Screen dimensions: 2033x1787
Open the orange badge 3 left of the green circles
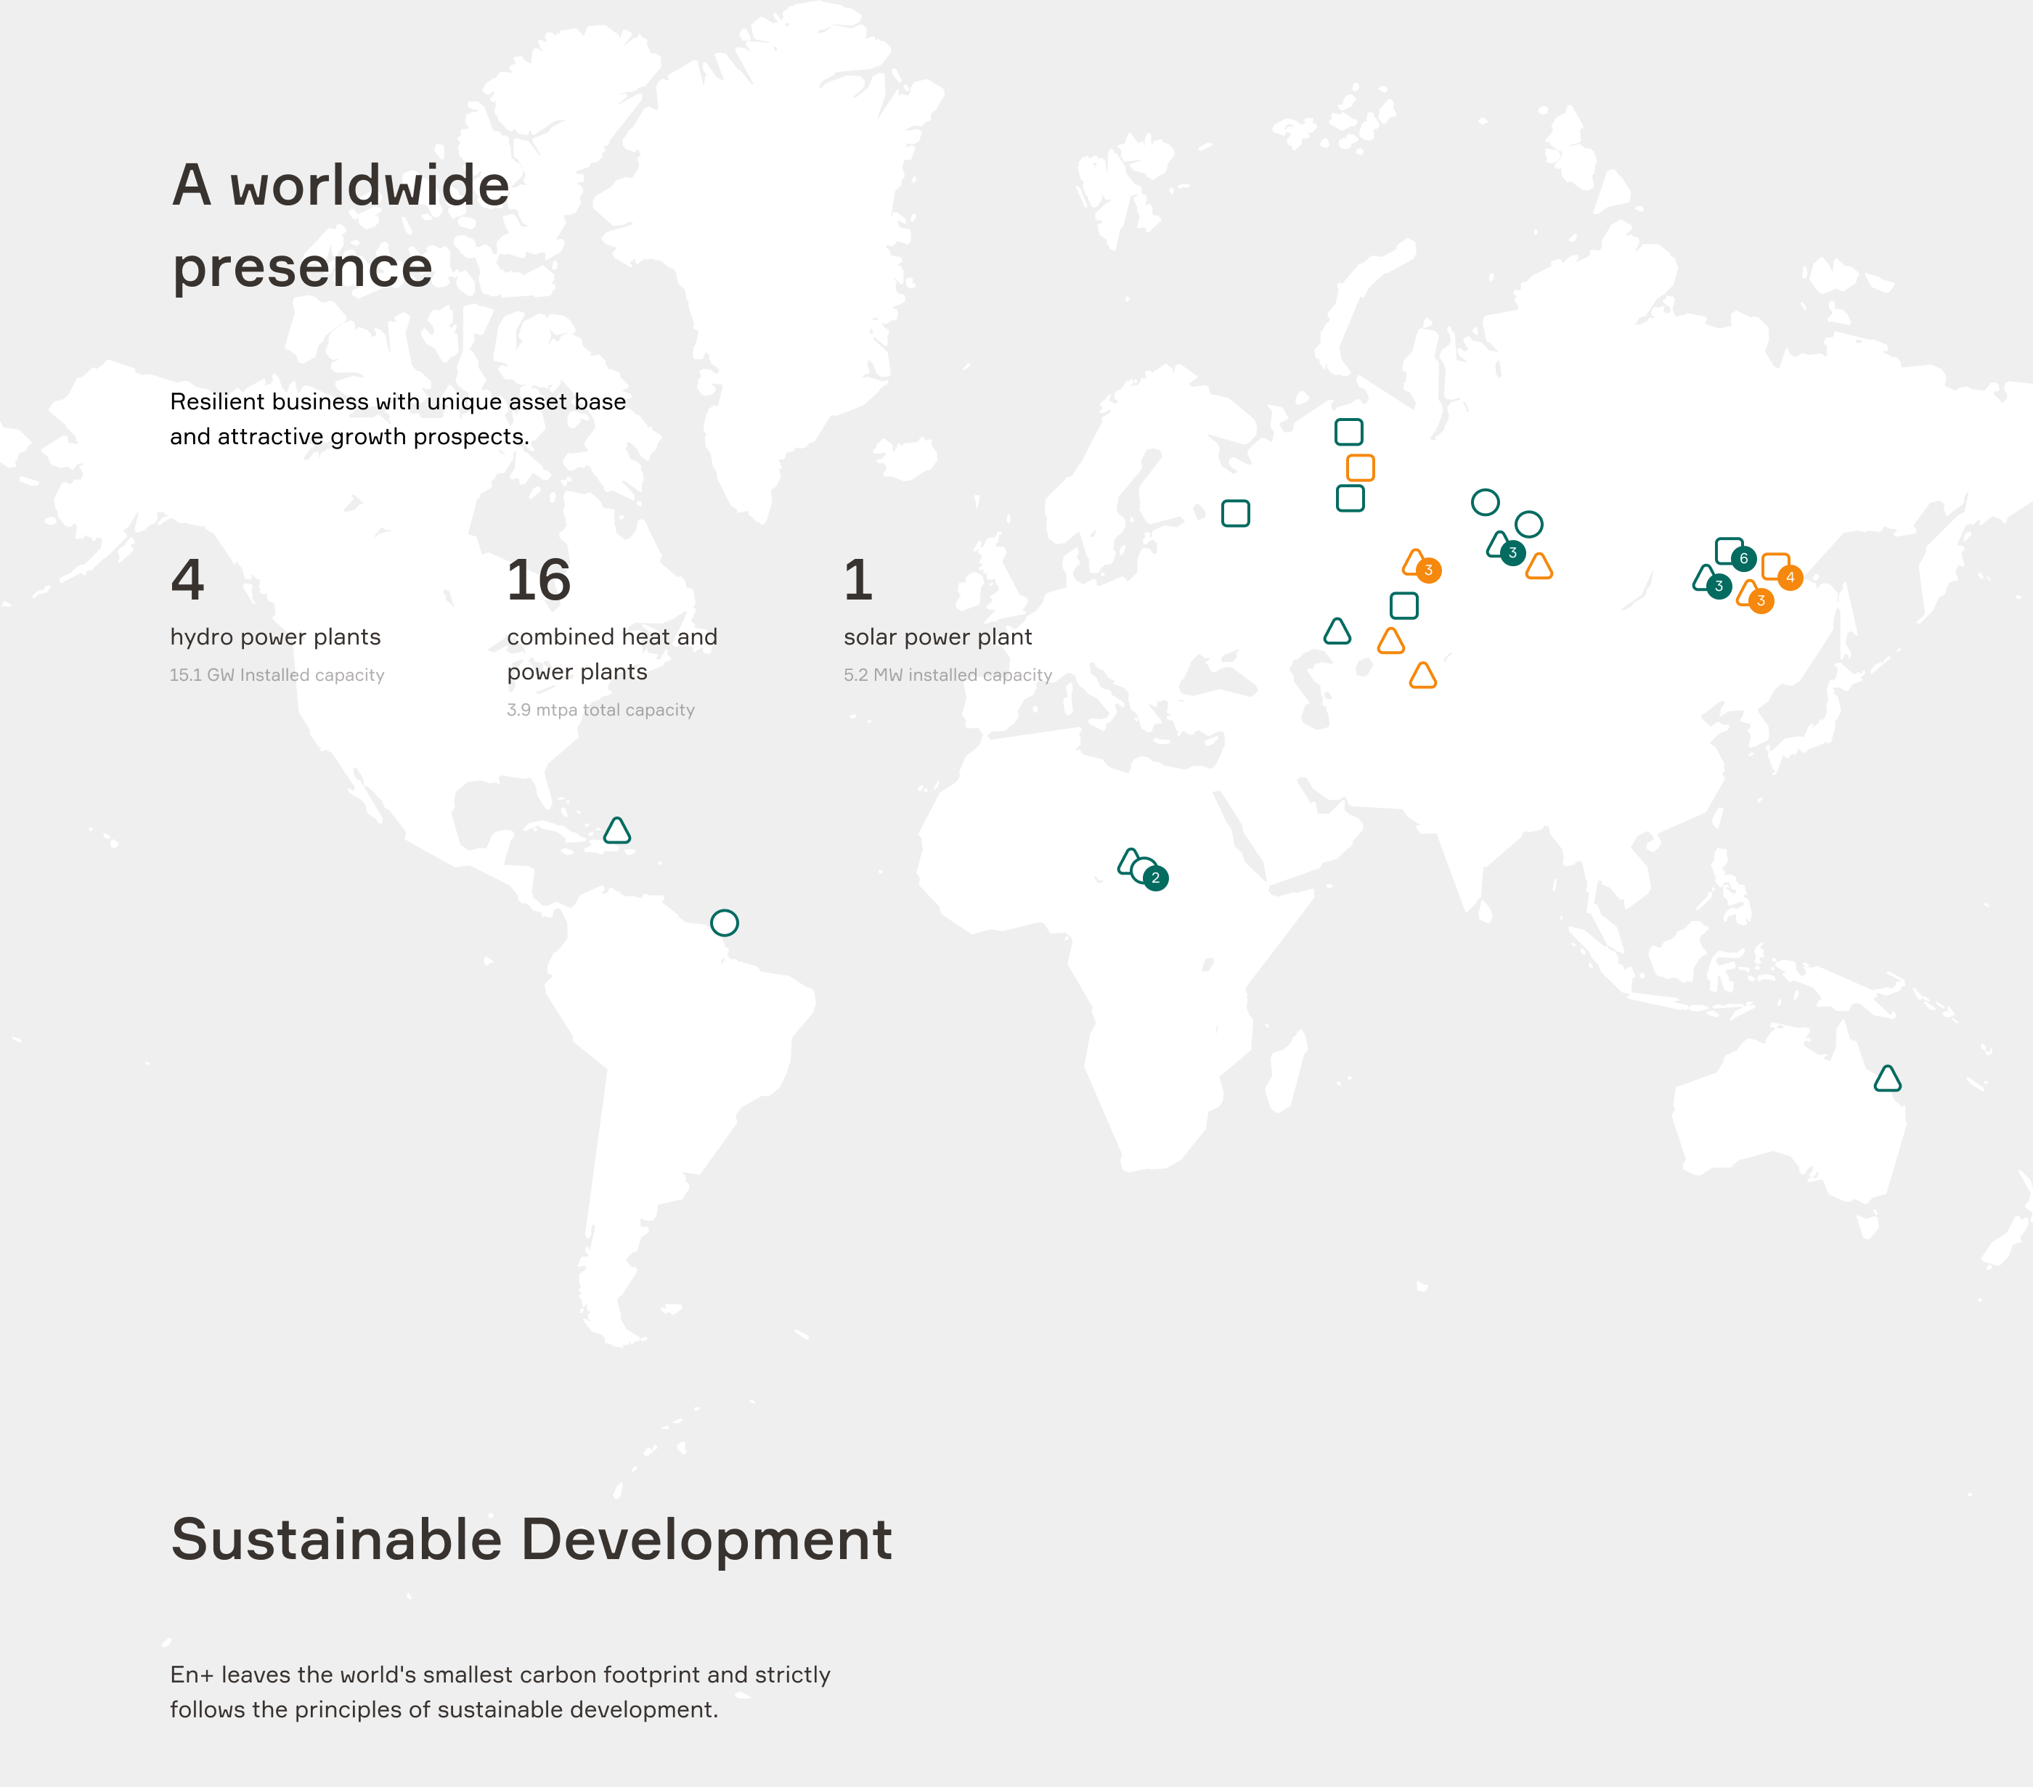pos(1427,571)
